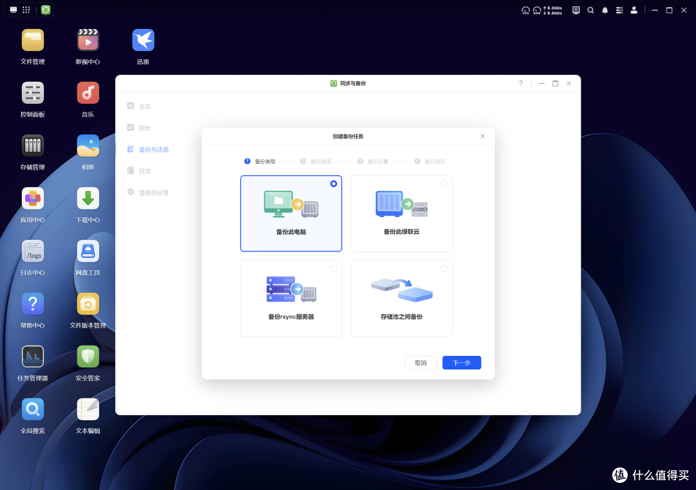Open the 网盘工具 desktop icon
Screen dimensions: 696x490
click(88, 251)
